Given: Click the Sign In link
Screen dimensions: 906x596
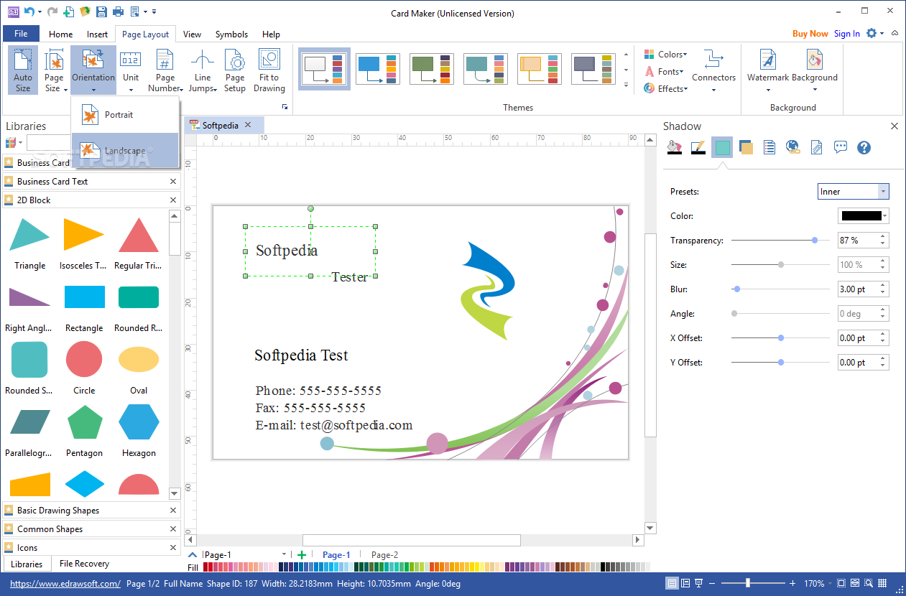Looking at the screenshot, I should [x=846, y=34].
